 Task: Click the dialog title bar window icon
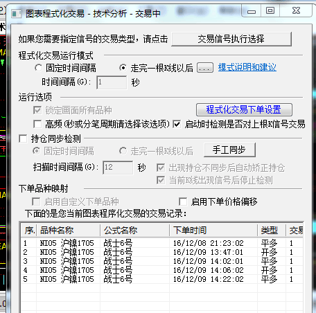click(17, 14)
